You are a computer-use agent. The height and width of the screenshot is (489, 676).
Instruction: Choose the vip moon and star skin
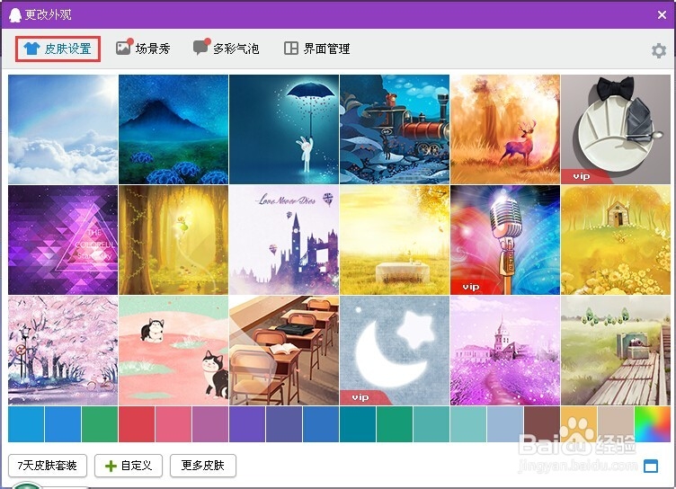point(395,351)
